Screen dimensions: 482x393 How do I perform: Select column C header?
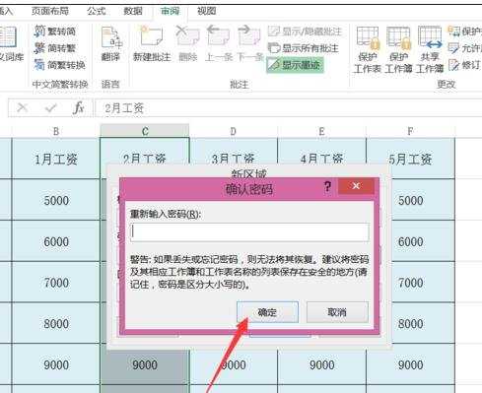(x=145, y=131)
